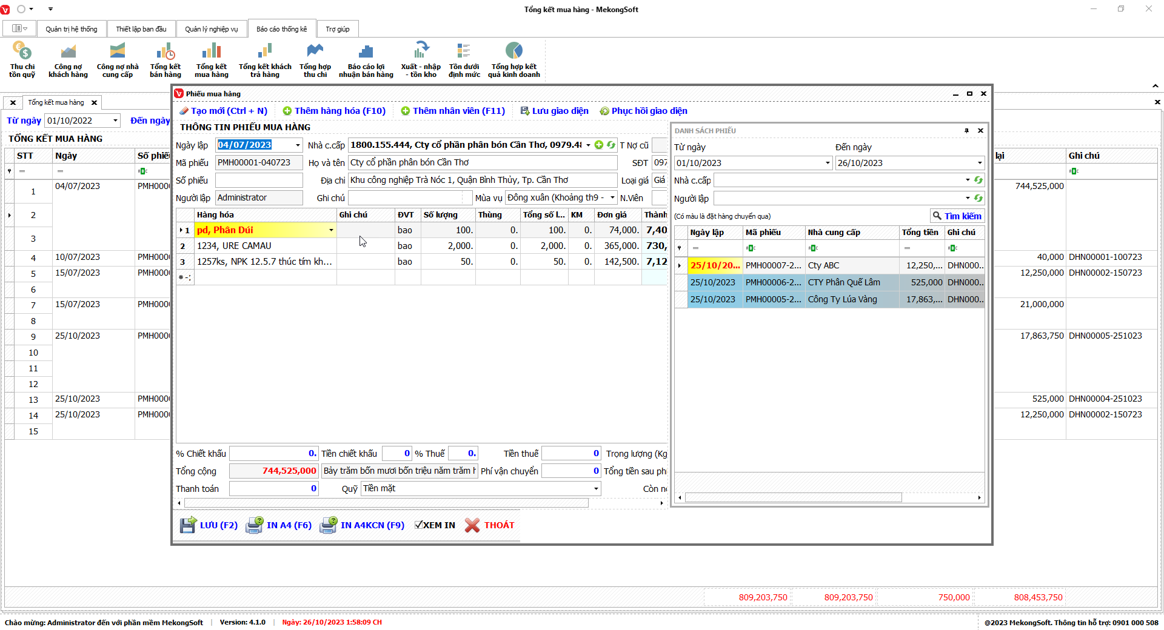Open Tổng hợp kết quả kinh doanh

(513, 59)
